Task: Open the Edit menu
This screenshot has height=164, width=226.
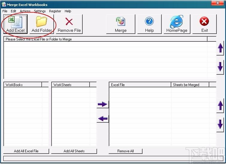Action: (x=13, y=11)
